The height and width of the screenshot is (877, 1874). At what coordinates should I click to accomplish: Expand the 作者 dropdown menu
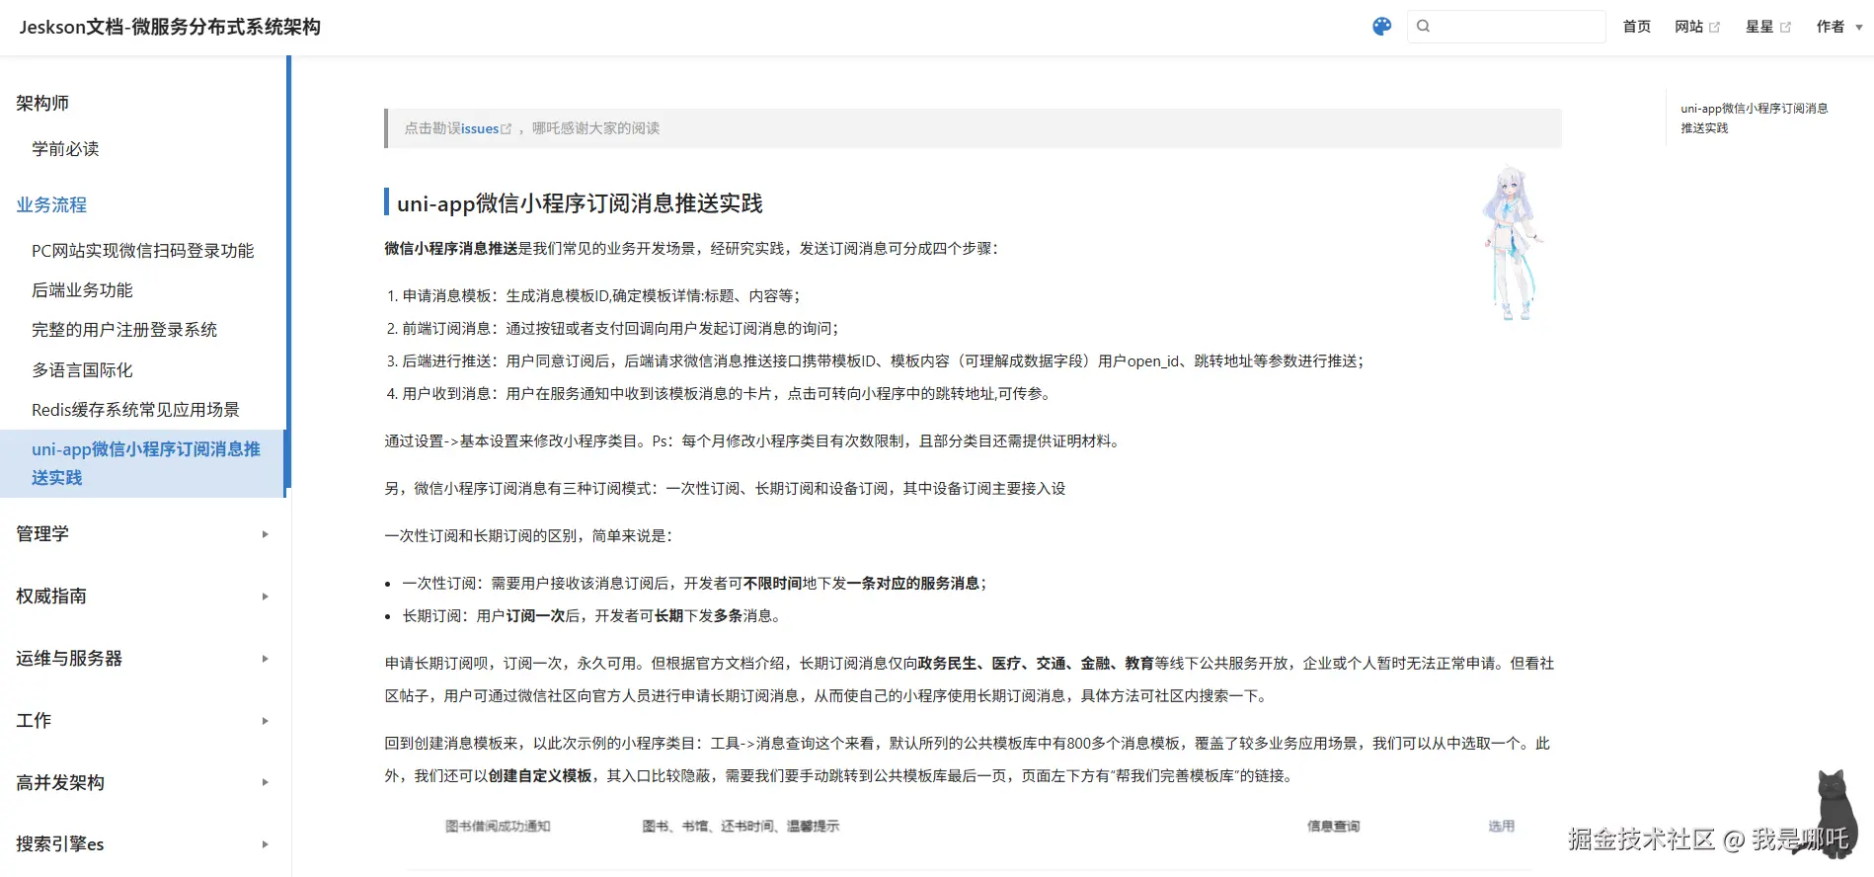(1839, 27)
